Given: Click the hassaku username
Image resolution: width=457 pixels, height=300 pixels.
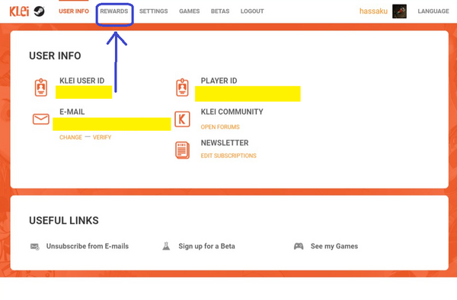Looking at the screenshot, I should click(373, 11).
